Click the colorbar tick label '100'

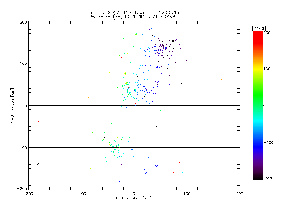click(x=267, y=69)
